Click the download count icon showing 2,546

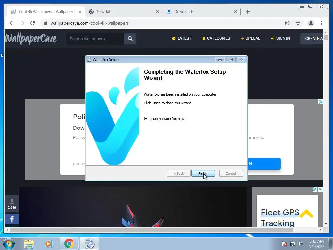(x=12, y=204)
